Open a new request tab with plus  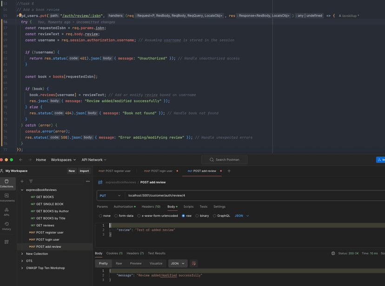tap(229, 171)
